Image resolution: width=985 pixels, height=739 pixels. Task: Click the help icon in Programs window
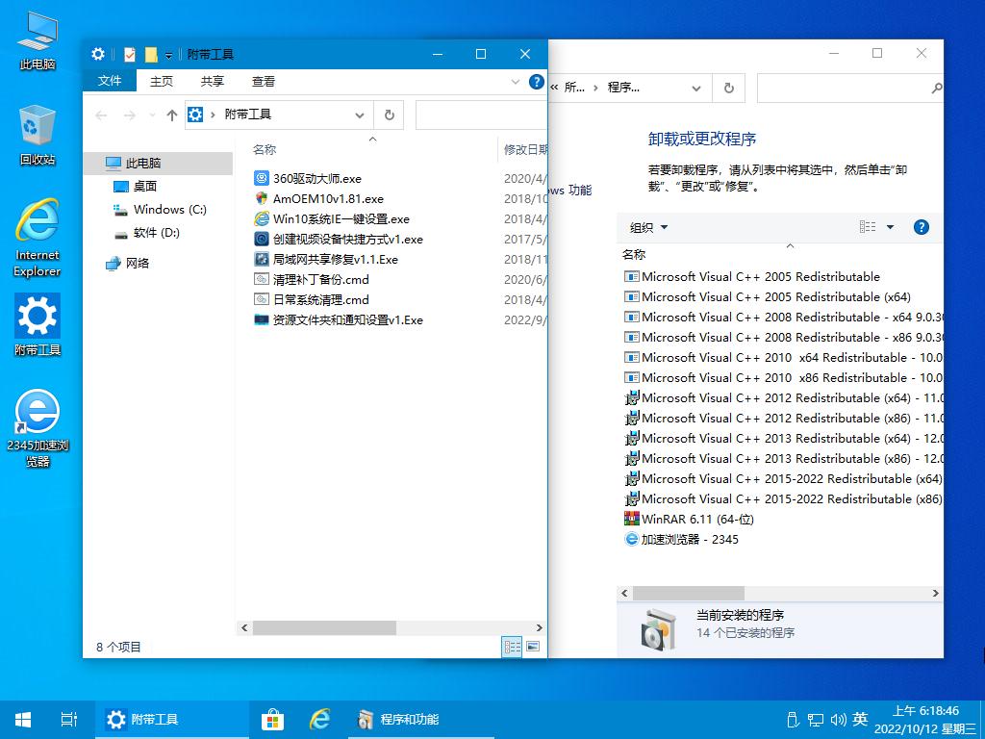coord(921,227)
